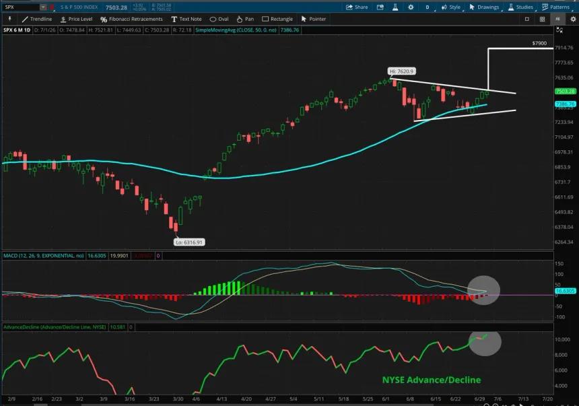Click the D: 7/1/26 date value
579x406 pixels.
pyautogui.click(x=44, y=30)
